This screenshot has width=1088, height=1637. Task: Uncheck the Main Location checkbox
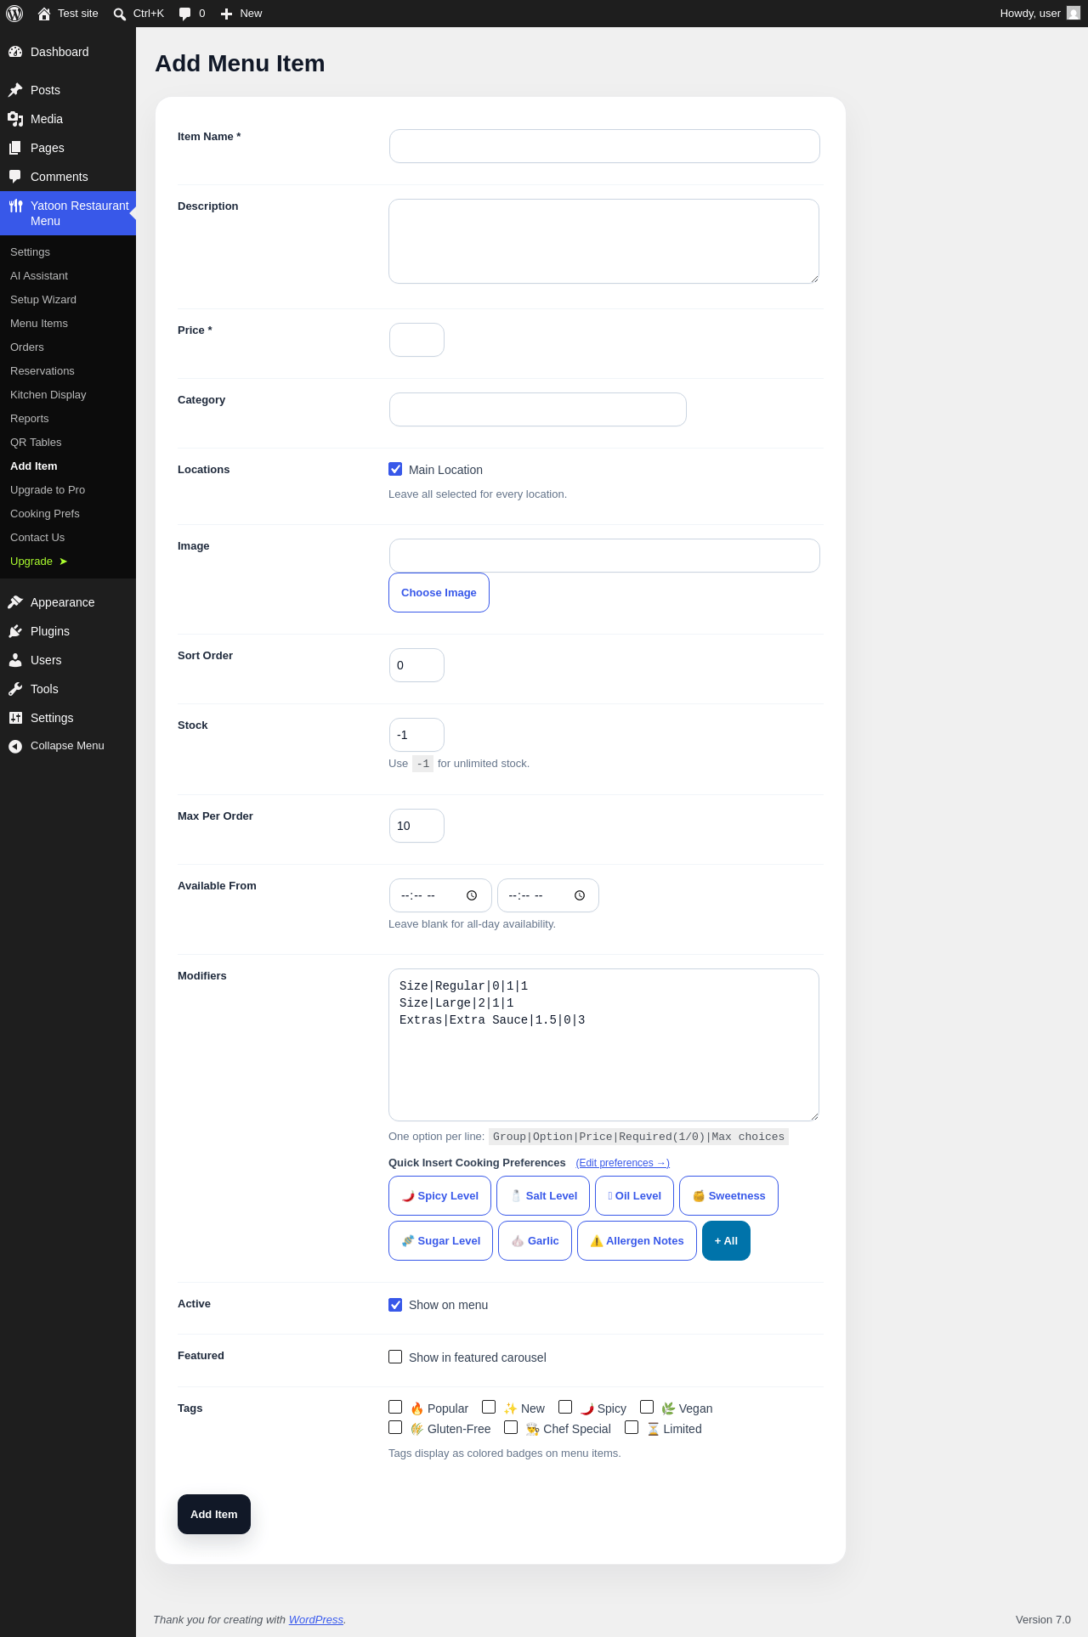click(395, 469)
